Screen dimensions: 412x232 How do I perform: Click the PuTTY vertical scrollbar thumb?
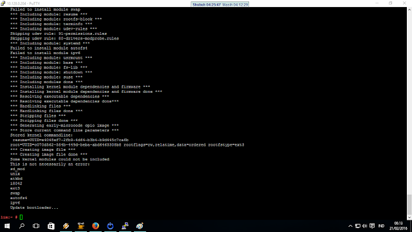[x=409, y=205]
